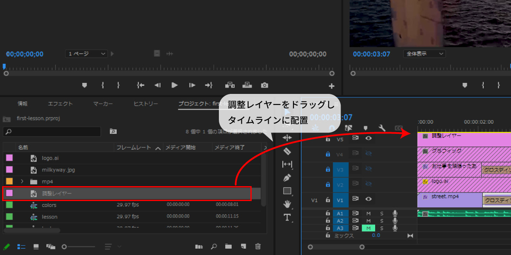The width and height of the screenshot is (511, 255).
Task: Toggle V4 track output eye
Action: pos(368,154)
